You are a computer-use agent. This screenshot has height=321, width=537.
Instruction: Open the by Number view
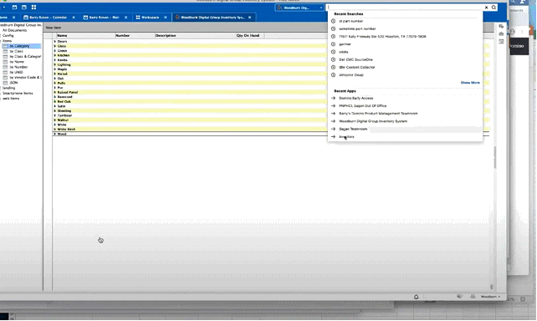(x=18, y=67)
